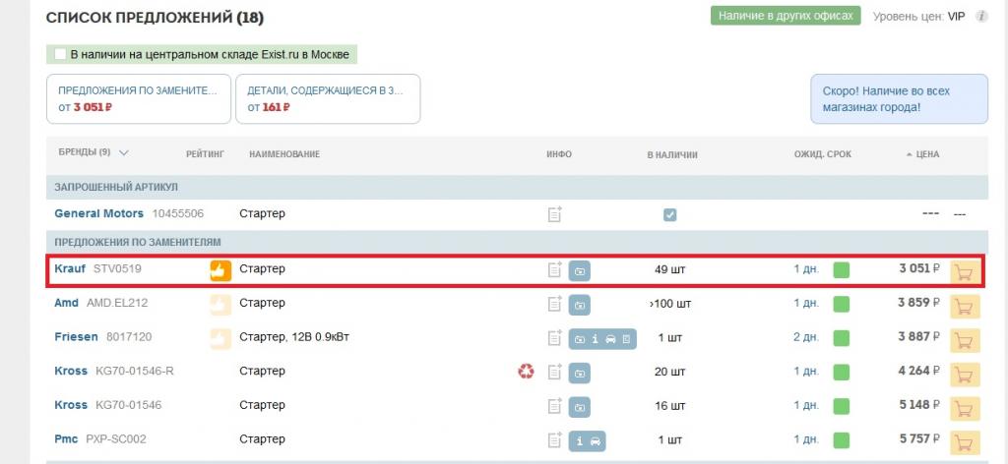
Task: Click price 3 051 ₽ in Krauf row
Action: point(919,268)
